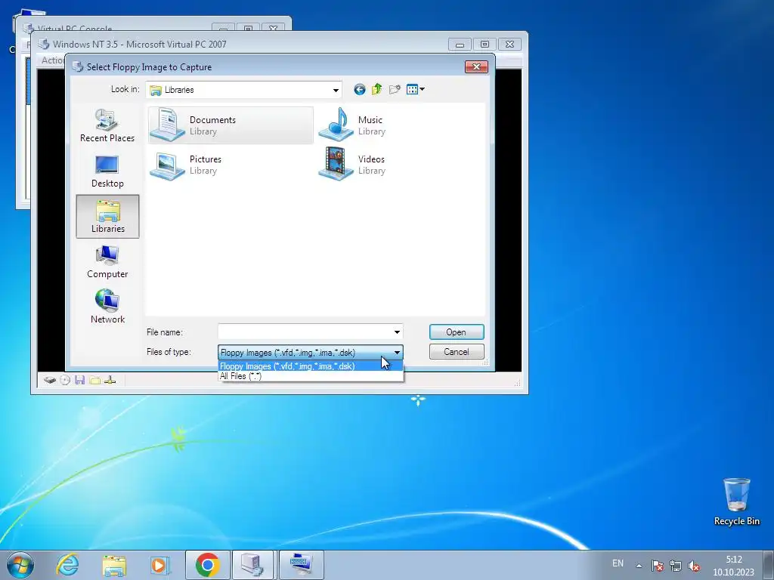Click the Open button
This screenshot has height=580, width=774.
pos(457,332)
